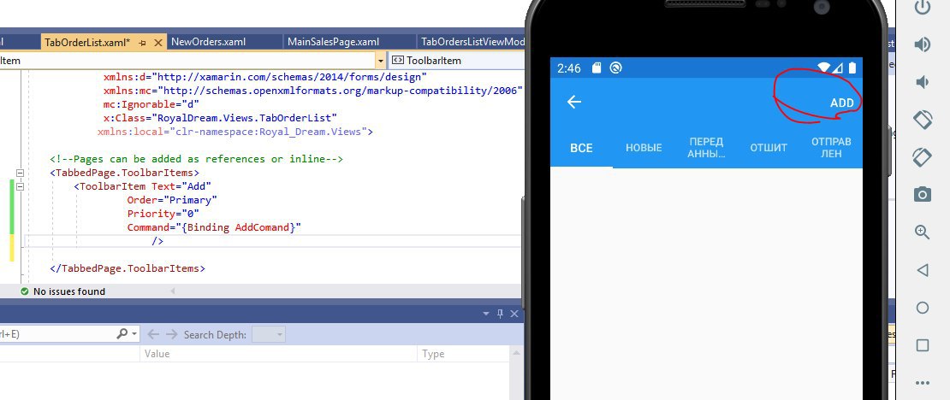Image resolution: width=950 pixels, height=400 pixels.
Task: Click the SD card icon in phone status bar
Action: (x=597, y=68)
